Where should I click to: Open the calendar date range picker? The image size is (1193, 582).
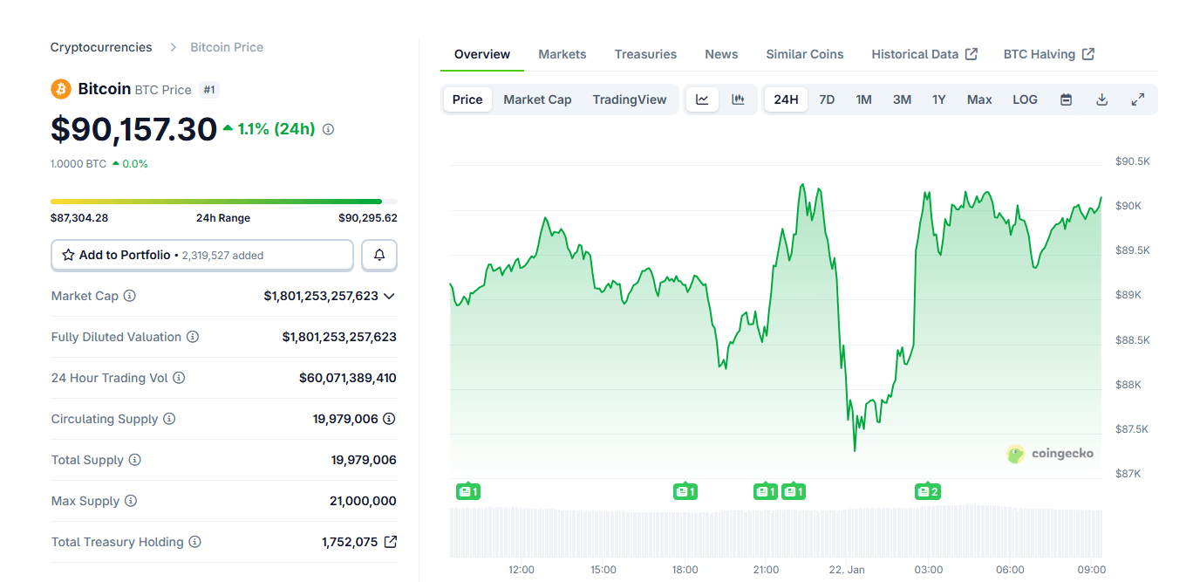[1066, 99]
